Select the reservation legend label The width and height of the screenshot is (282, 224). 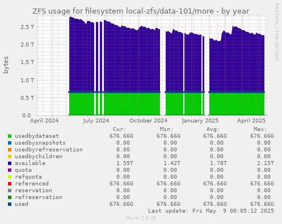pyautogui.click(x=33, y=191)
